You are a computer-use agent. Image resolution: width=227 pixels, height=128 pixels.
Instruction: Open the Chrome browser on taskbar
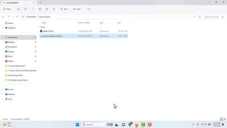click(130, 124)
